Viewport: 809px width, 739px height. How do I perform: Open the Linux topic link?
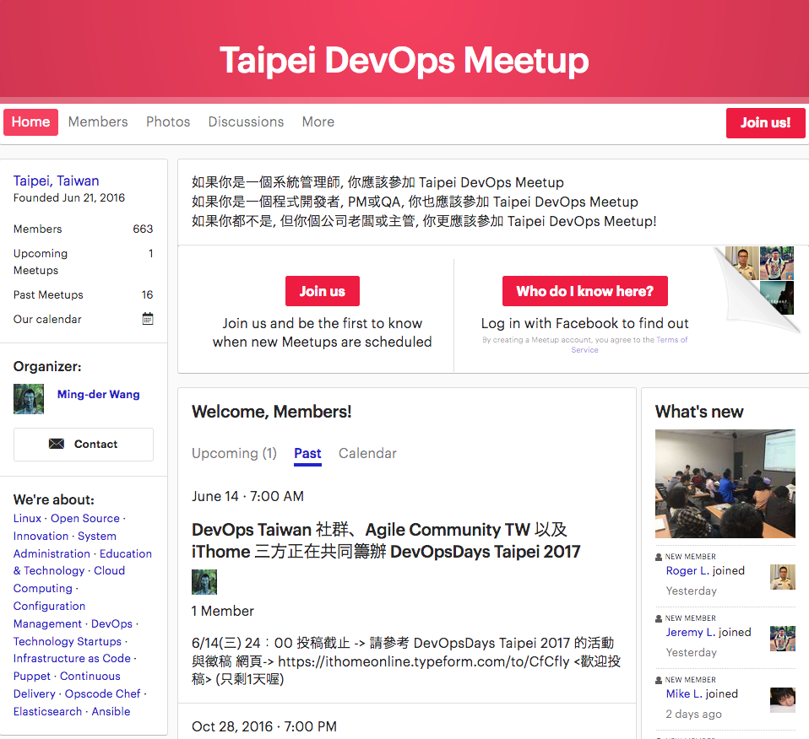coord(27,519)
